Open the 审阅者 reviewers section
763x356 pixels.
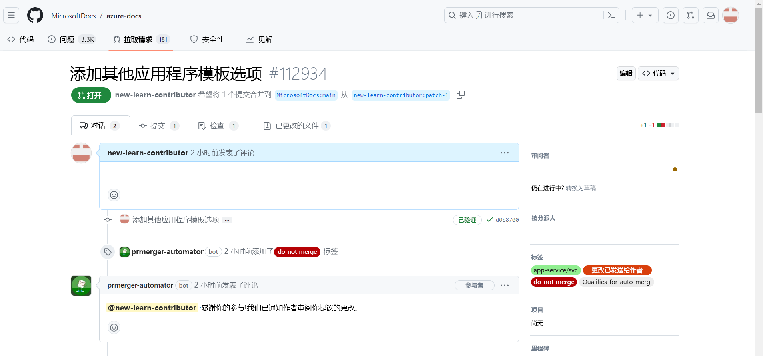click(x=540, y=156)
